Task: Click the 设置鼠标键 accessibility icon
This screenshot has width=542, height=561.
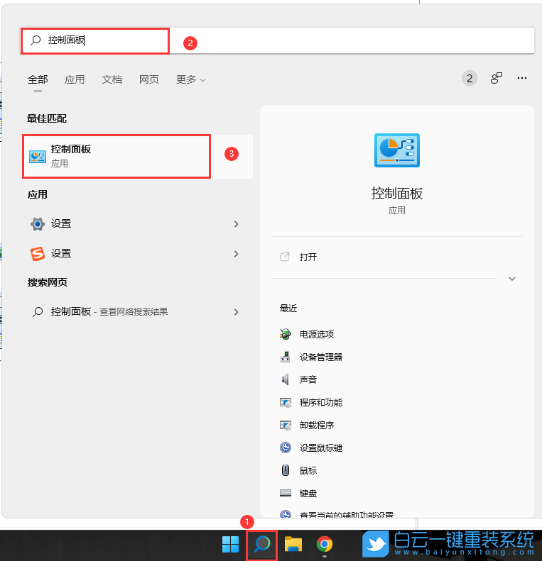Action: click(286, 448)
